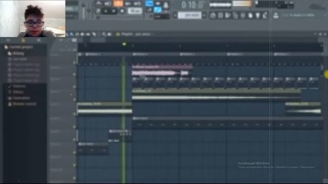Screen dimensions: 328x184
Task: Toggle wait for input before recording
Action: click(108, 4)
